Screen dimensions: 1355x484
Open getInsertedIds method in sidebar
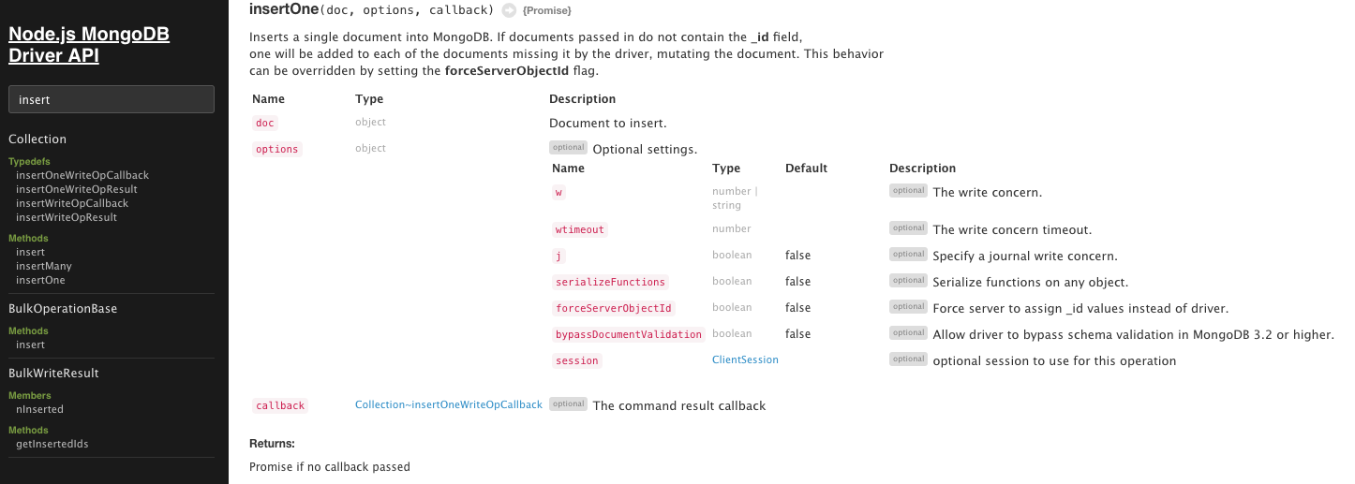coord(52,444)
